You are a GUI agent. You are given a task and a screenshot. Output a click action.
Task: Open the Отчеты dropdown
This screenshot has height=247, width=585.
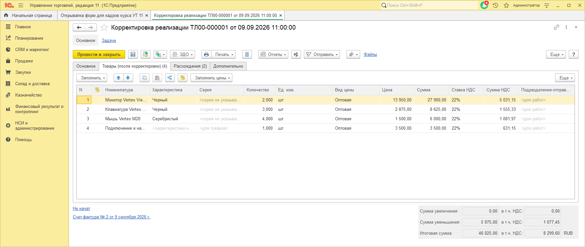click(273, 55)
